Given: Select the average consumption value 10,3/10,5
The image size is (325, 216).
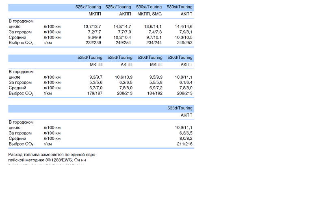Looking at the screenshot, I should click(184, 37).
